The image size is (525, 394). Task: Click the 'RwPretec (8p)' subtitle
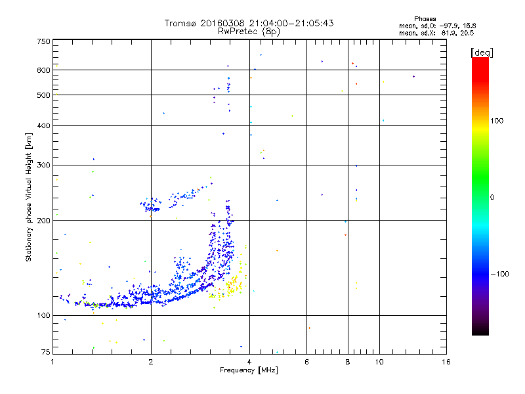point(249,32)
